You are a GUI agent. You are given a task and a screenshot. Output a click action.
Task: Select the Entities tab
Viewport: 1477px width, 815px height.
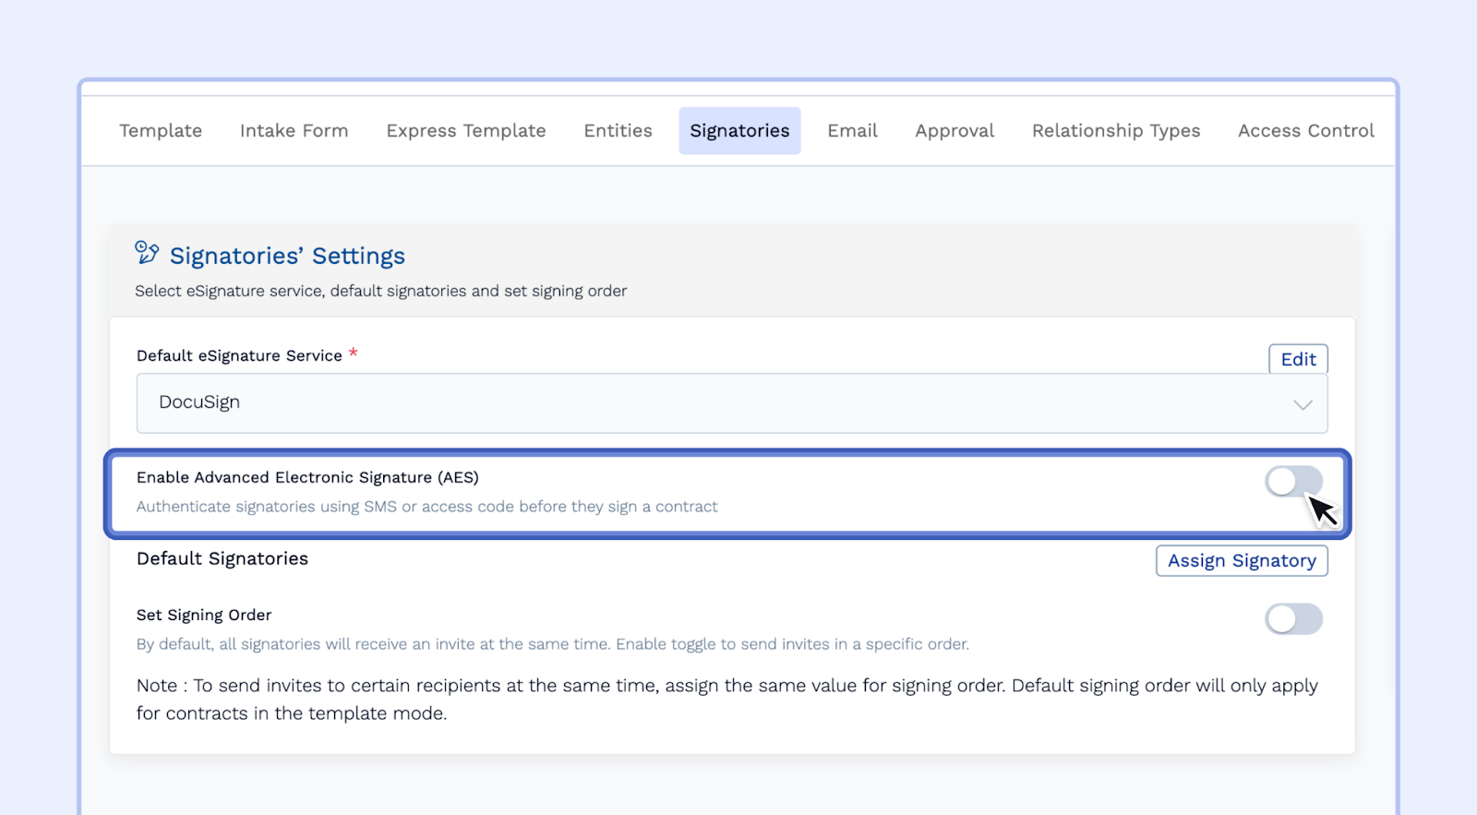pyautogui.click(x=618, y=131)
